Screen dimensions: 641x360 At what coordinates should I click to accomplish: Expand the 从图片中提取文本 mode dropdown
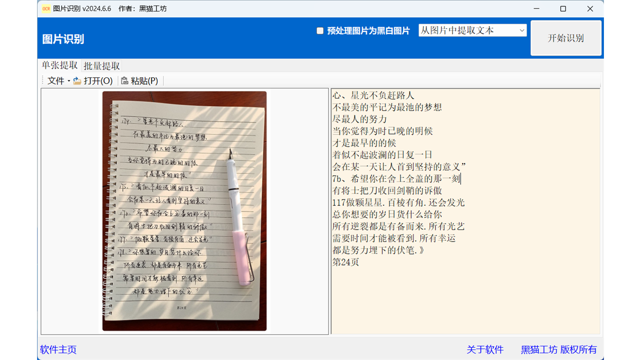522,30
